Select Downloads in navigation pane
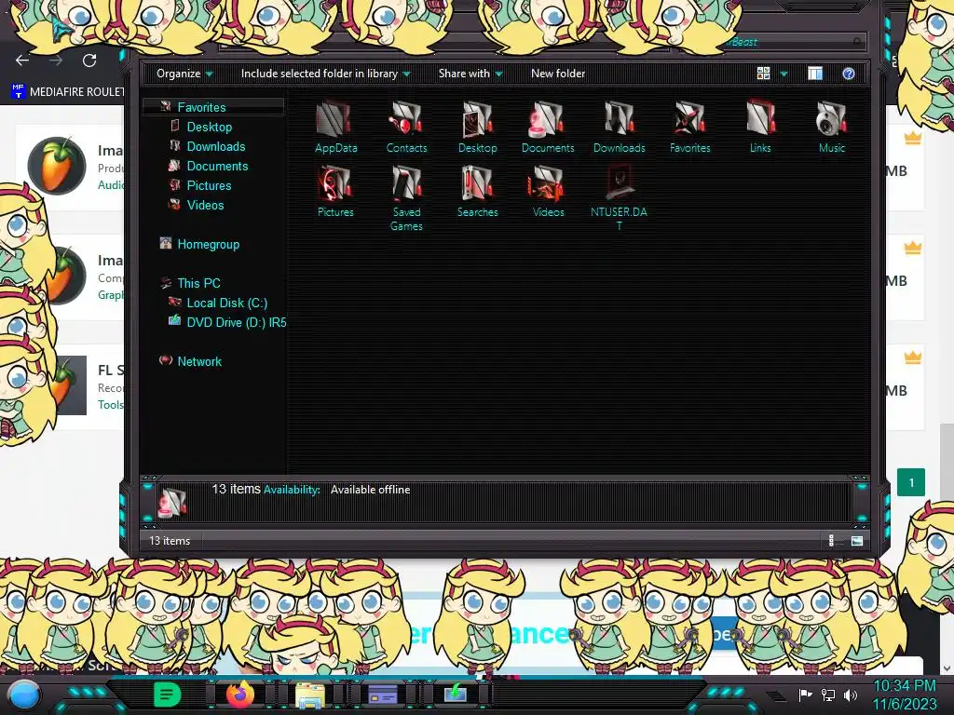Image resolution: width=954 pixels, height=715 pixels. tap(216, 146)
